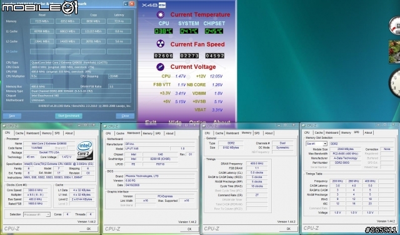Click the Code Name field Yorkfield

pyautogui.click(x=37, y=148)
